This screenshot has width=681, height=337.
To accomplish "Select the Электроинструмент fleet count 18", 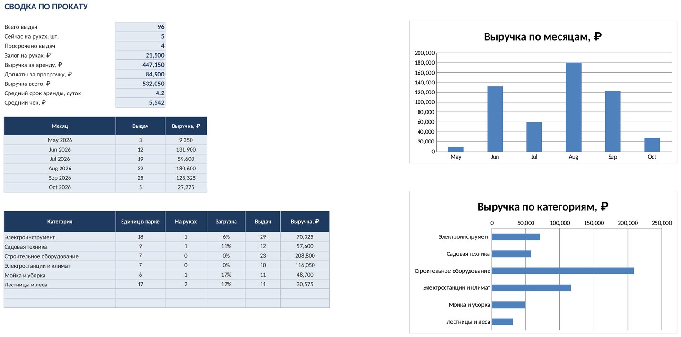I will click(x=140, y=237).
